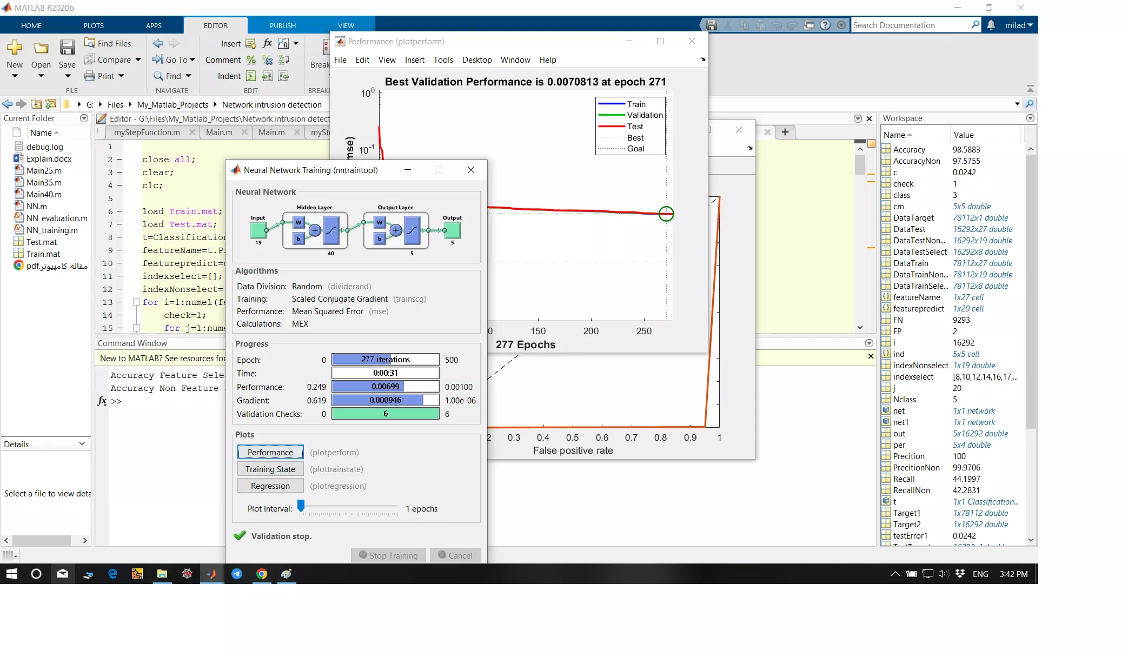This screenshot has height=650, width=1128.
Task: Add a new editor tab with plus
Action: [x=785, y=132]
